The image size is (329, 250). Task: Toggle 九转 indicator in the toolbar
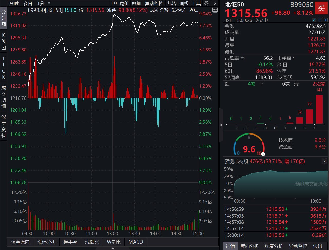pyautogui.click(x=171, y=3)
